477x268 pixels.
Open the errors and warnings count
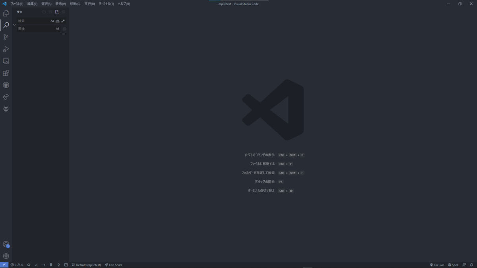[x=17, y=265]
